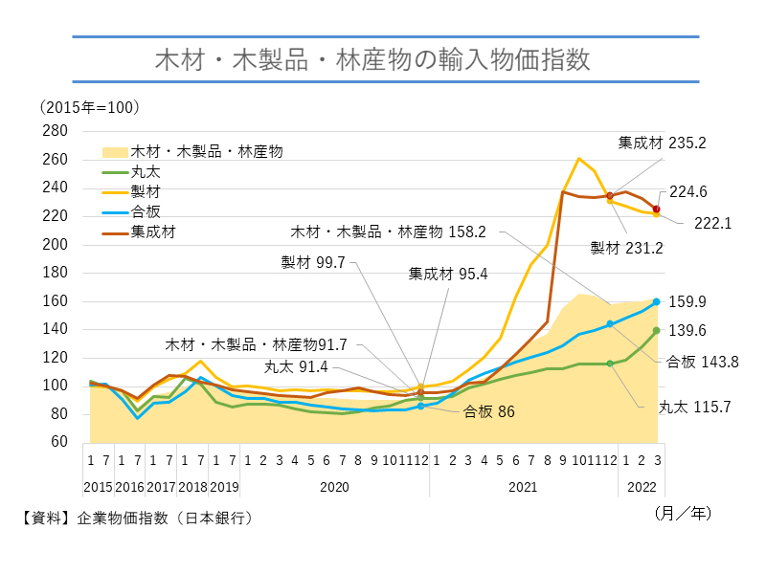The height and width of the screenshot is (574, 766).
Task: Select the 2021 year axis label
Action: [x=522, y=487]
